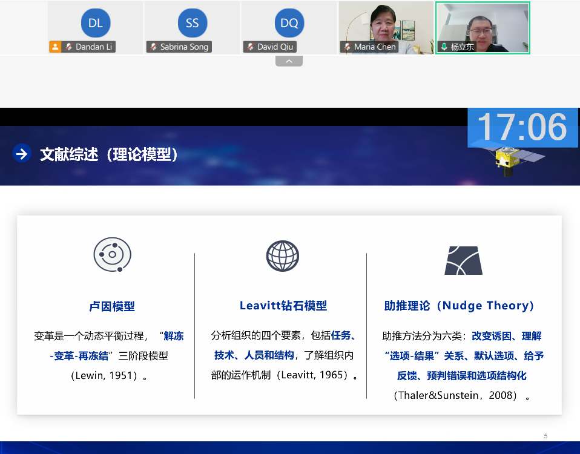Click the citation (Thaler&Sunstein, 2008)

(455, 396)
